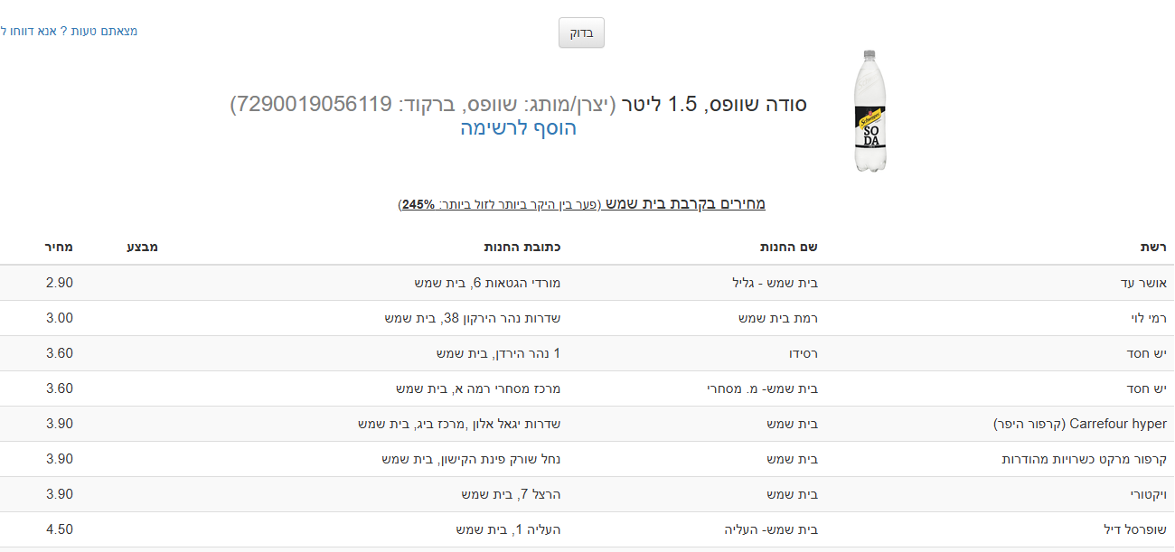The height and width of the screenshot is (552, 1175).
Task: Click the "Carrefour hyper" chain cell
Action: 1079,424
